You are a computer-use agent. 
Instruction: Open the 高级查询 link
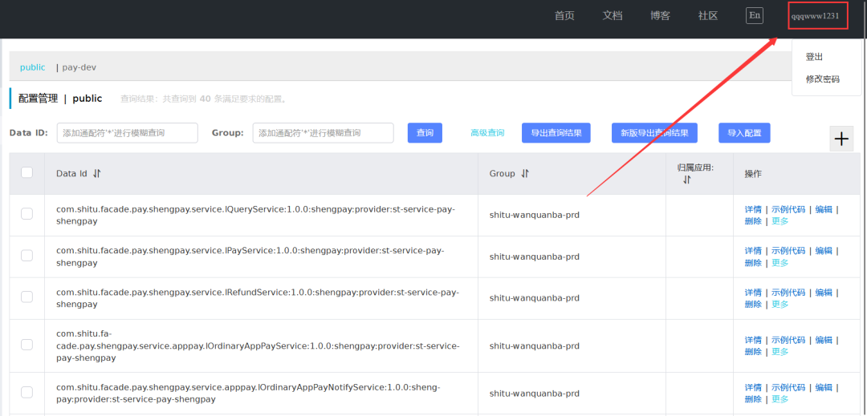[487, 133]
